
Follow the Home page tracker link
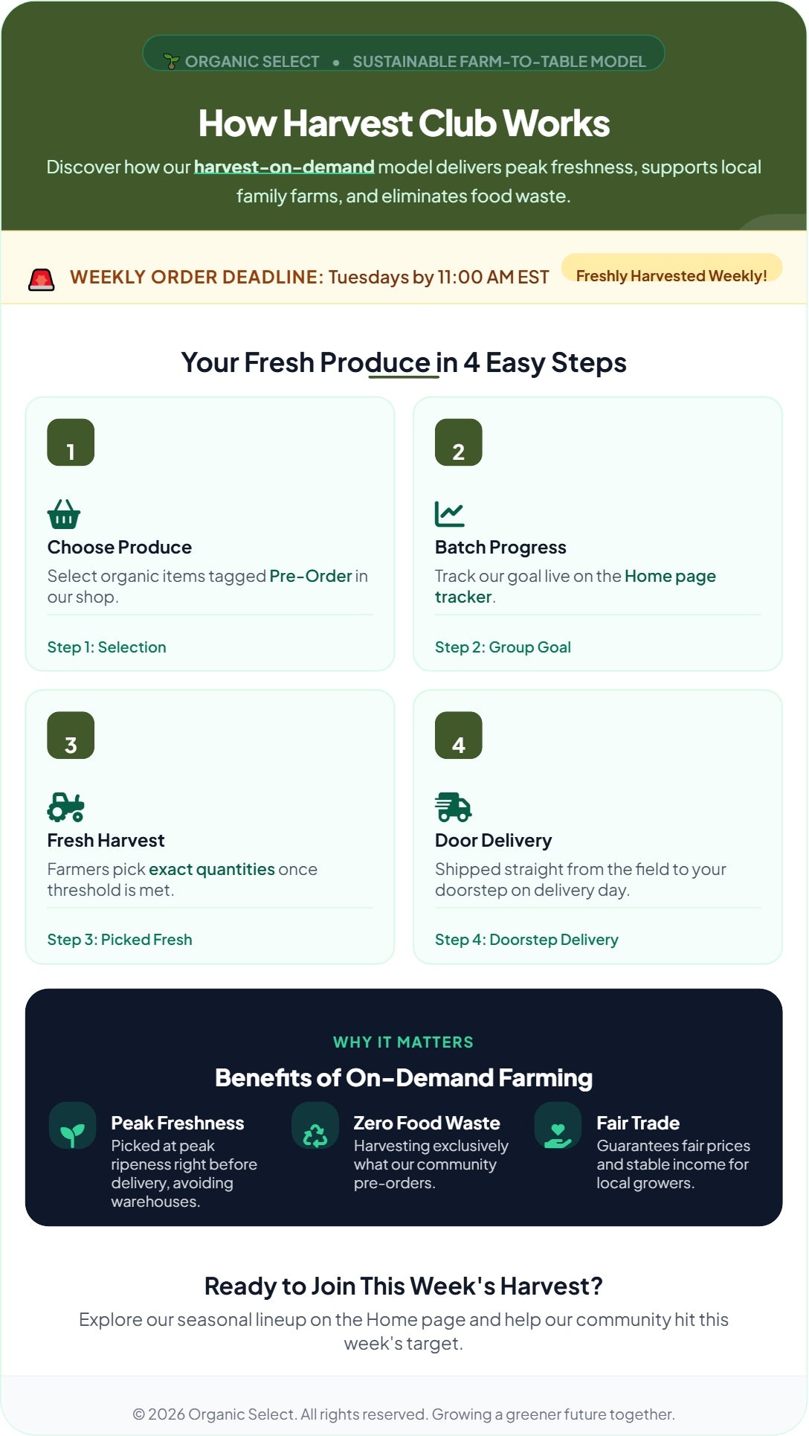click(576, 586)
